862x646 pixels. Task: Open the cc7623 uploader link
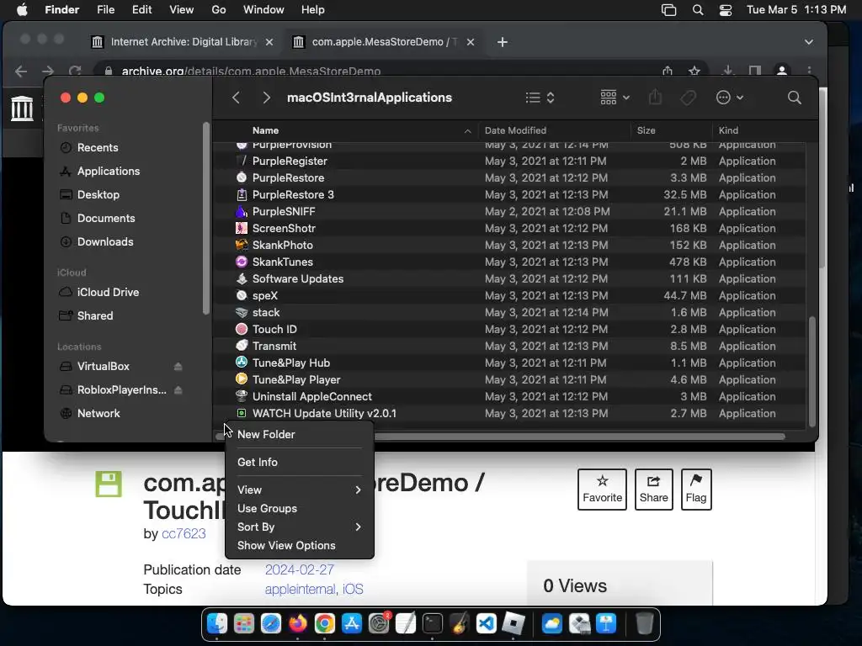click(x=184, y=533)
